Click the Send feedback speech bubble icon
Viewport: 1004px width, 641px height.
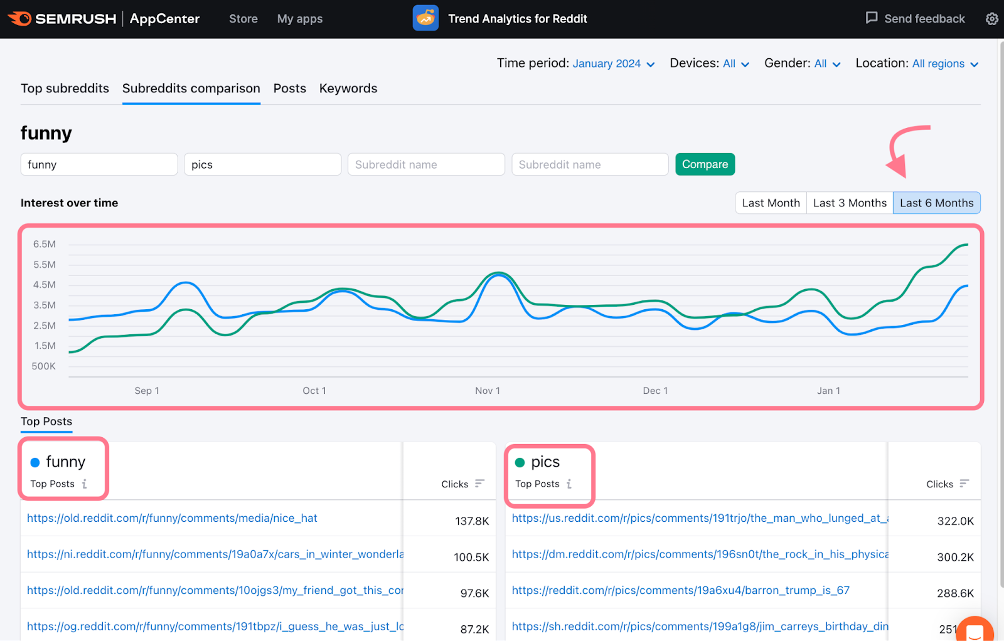(x=872, y=18)
